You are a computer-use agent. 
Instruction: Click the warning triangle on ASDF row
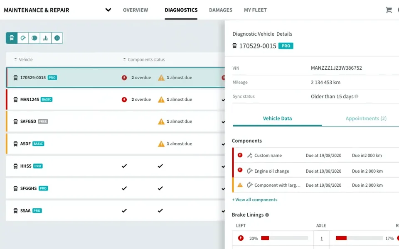[x=161, y=144]
